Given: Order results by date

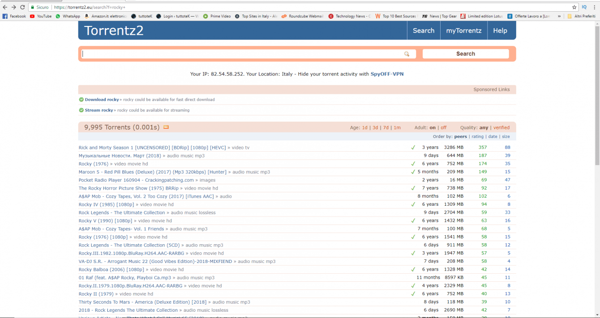Looking at the screenshot, I should point(493,136).
